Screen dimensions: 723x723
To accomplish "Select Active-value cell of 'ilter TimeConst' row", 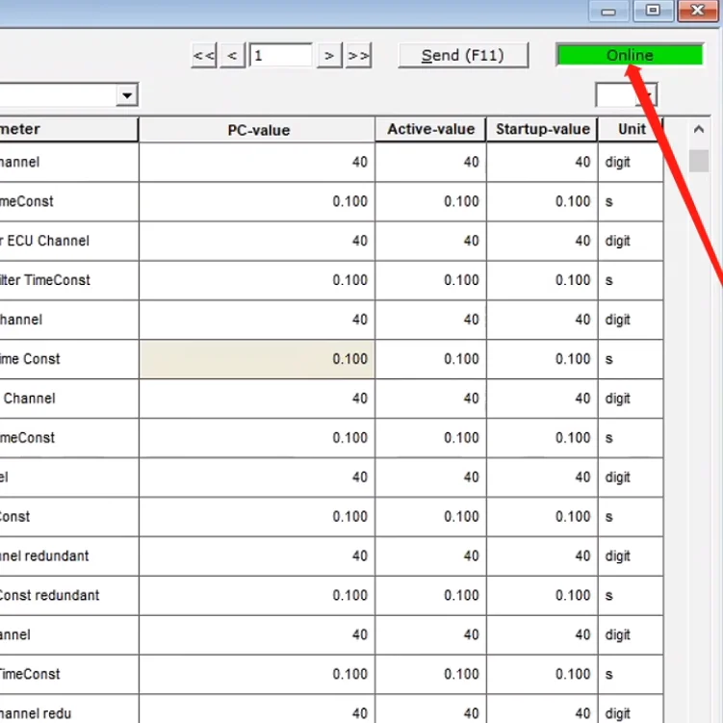I will tap(431, 280).
